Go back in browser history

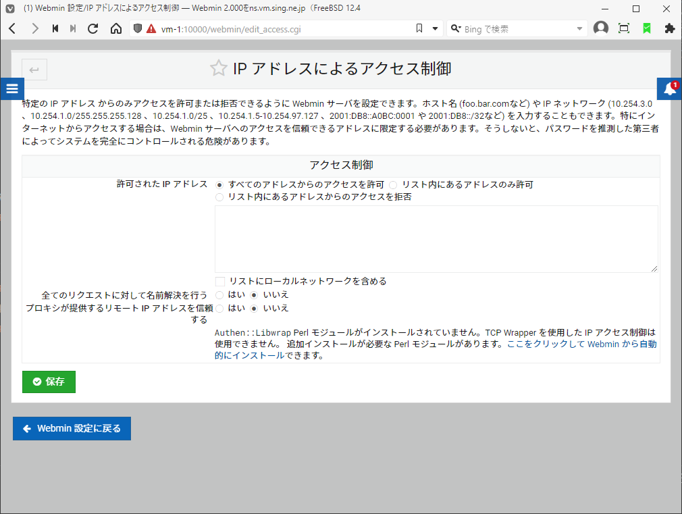pyautogui.click(x=12, y=29)
